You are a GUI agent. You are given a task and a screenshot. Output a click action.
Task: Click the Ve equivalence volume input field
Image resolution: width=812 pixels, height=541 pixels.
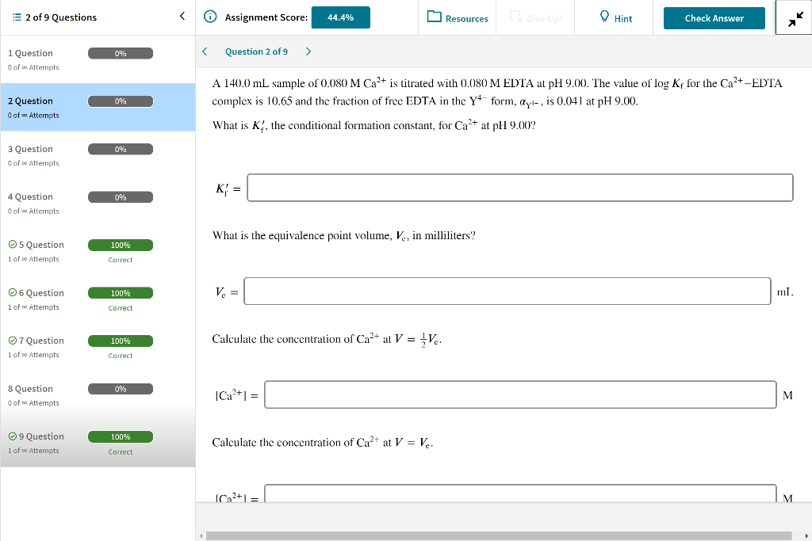pos(507,291)
